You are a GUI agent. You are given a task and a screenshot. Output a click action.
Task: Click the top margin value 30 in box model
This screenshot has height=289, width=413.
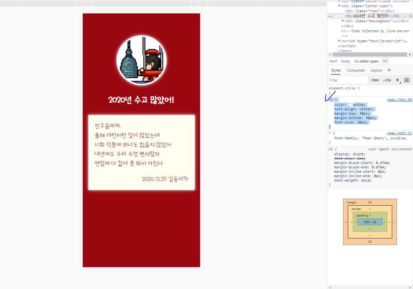coord(370,202)
